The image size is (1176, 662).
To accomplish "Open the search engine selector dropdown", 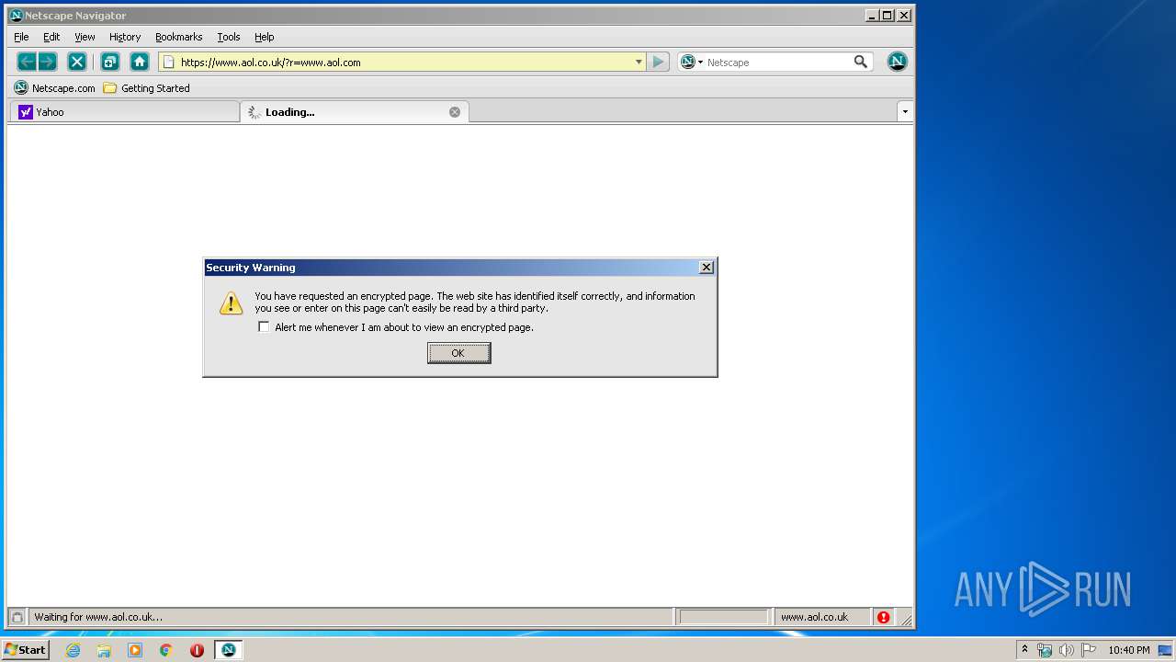I will tap(691, 62).
